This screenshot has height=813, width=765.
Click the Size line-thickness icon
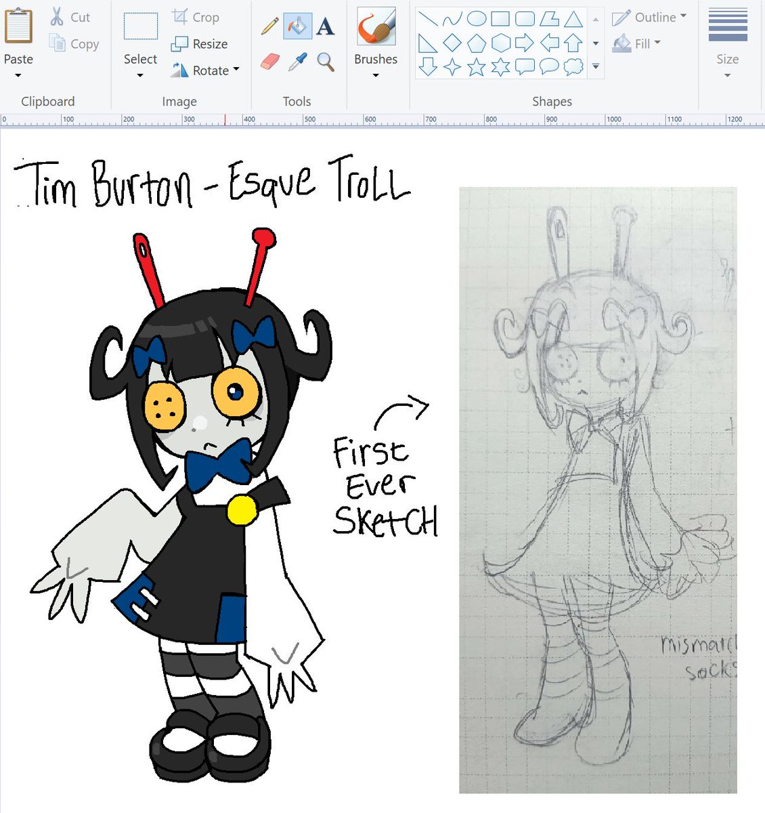(x=728, y=26)
